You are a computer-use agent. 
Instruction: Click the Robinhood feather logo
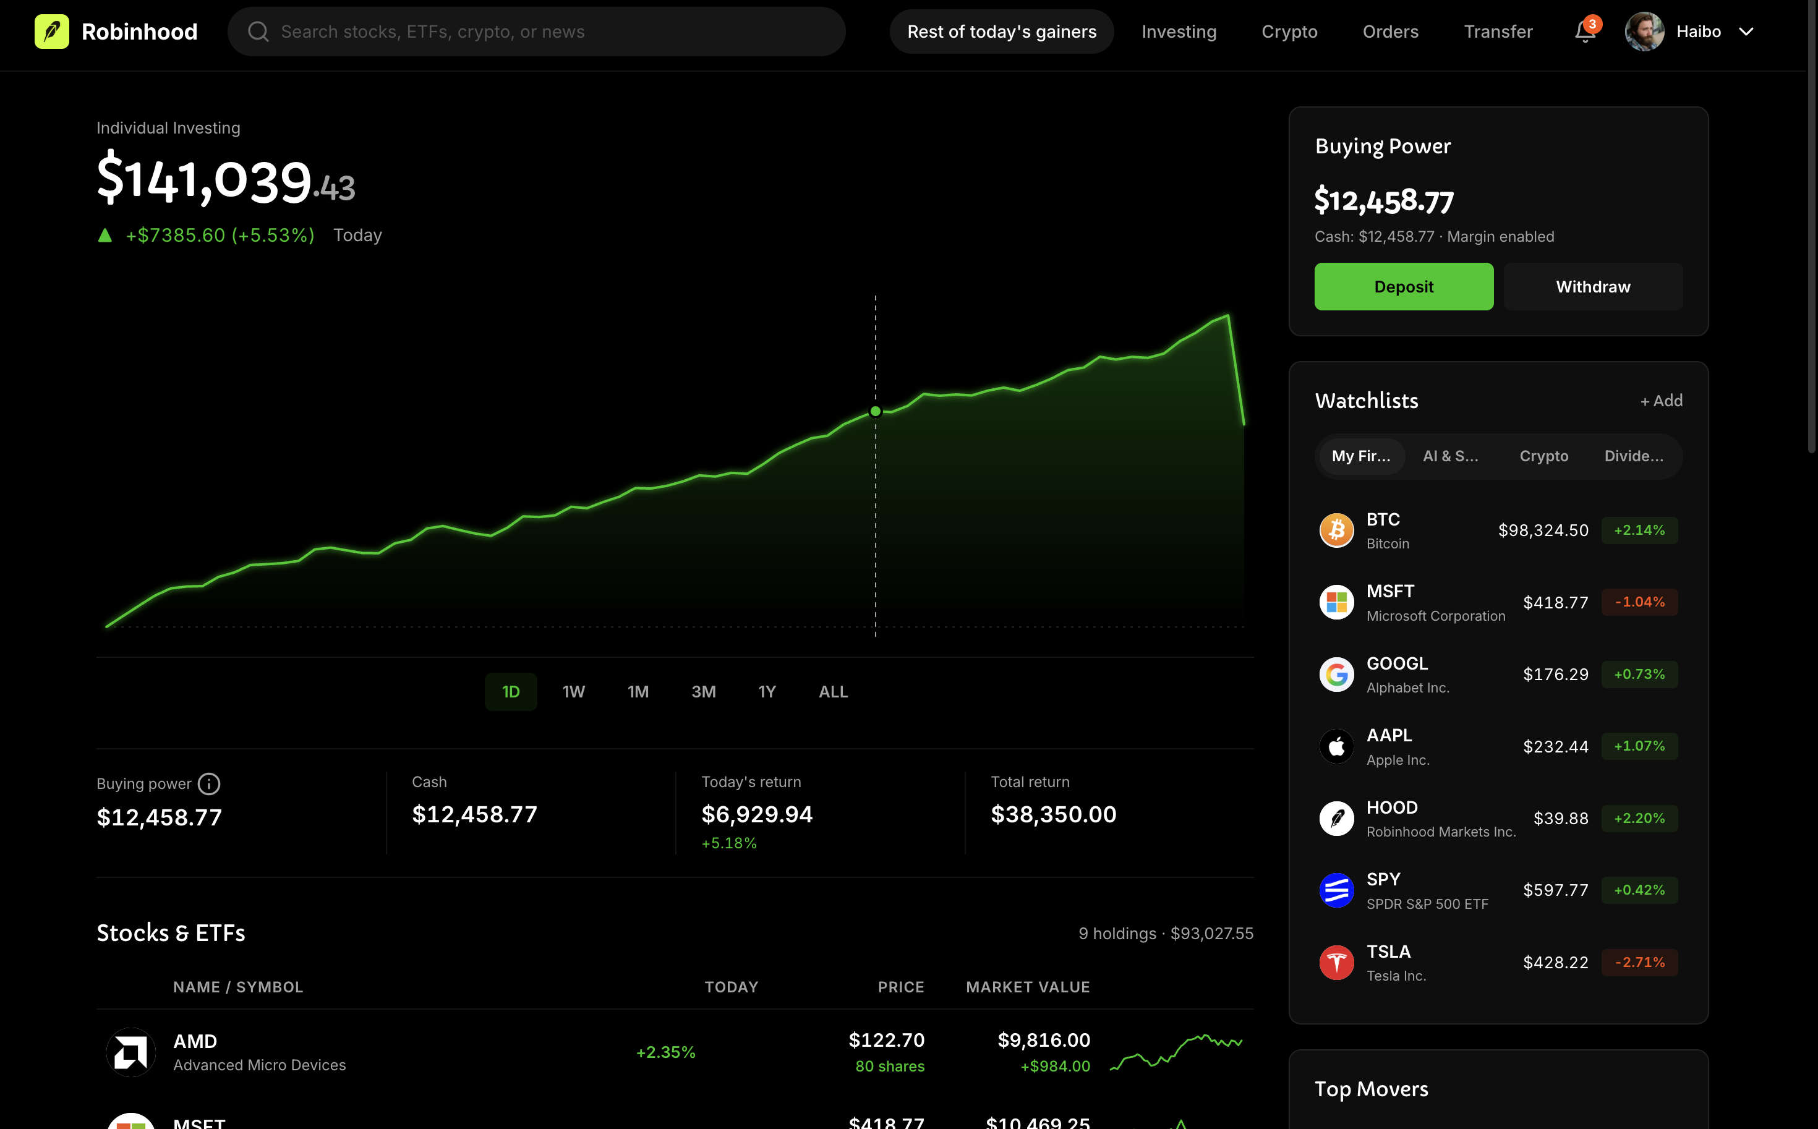coord(51,32)
